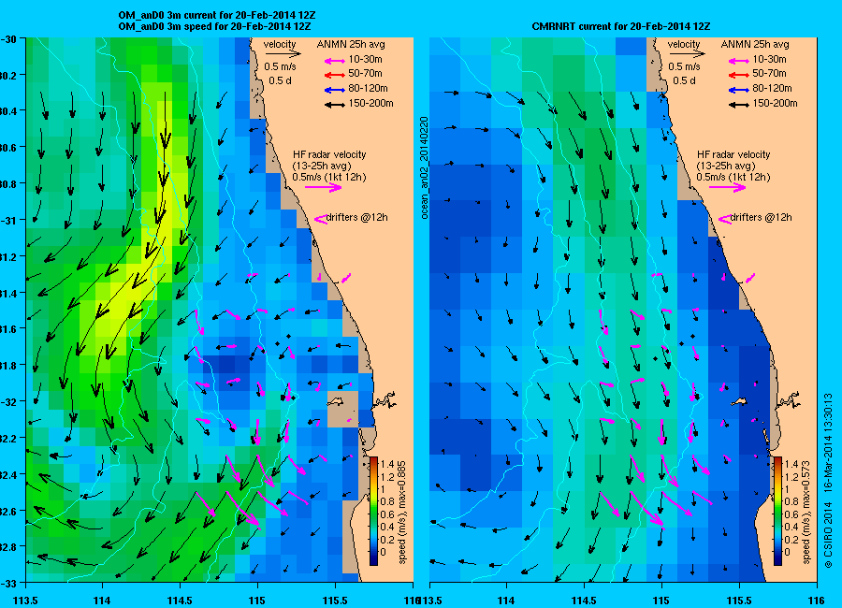The image size is (842, 608).
Task: Click the velocity scale arrow in the CMRNRT map
Action: pos(688,53)
